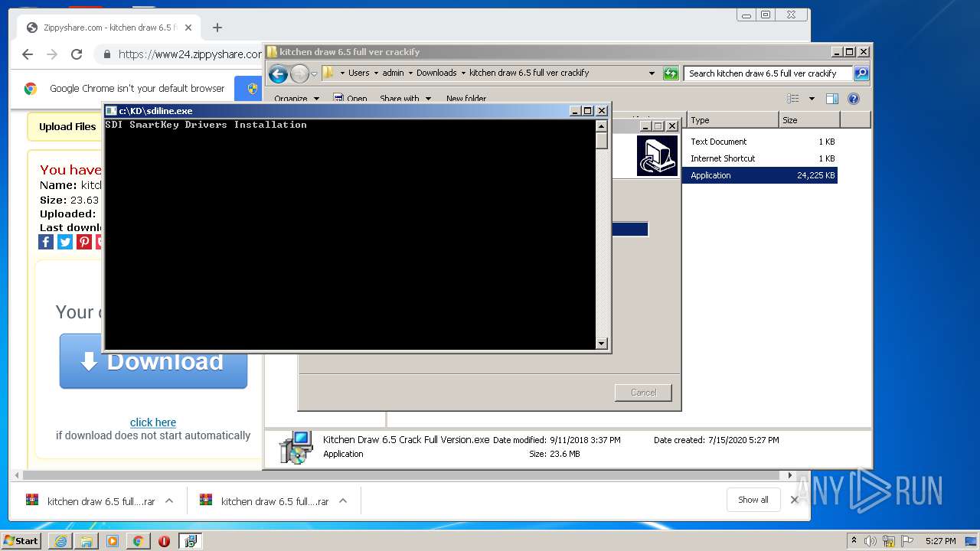Change the Explorer view mode
Image resolution: width=980 pixels, height=551 pixels.
[793, 99]
